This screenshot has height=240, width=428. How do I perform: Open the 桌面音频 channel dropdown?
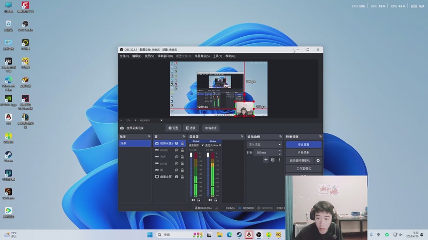tap(203, 145)
